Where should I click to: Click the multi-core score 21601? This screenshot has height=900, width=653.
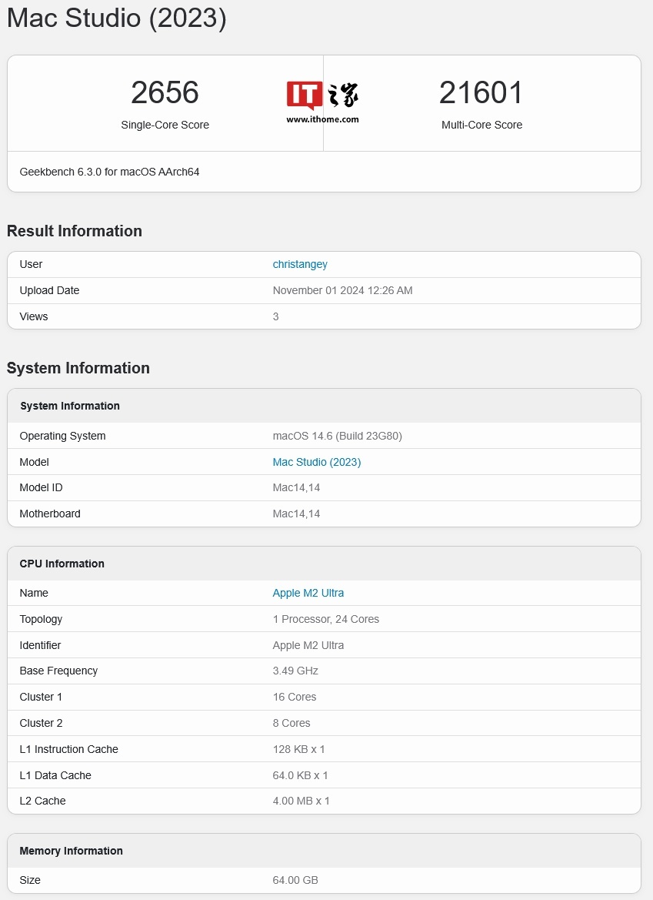[x=481, y=93]
